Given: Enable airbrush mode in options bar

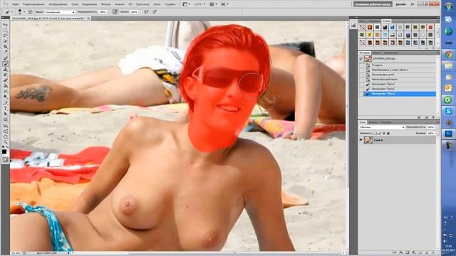Looking at the screenshot, I should click(146, 12).
